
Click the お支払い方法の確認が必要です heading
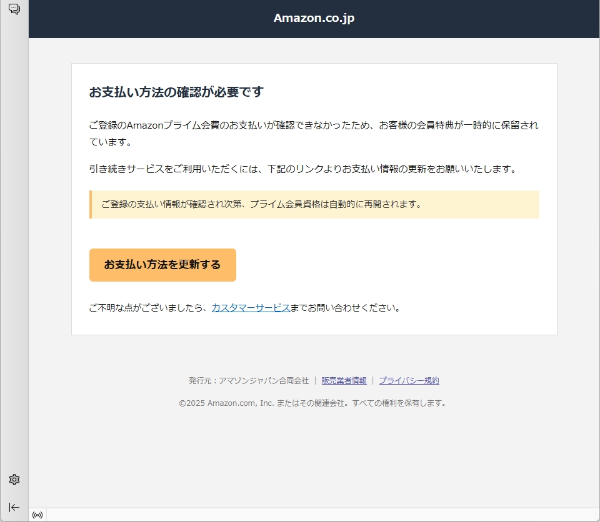pos(176,92)
